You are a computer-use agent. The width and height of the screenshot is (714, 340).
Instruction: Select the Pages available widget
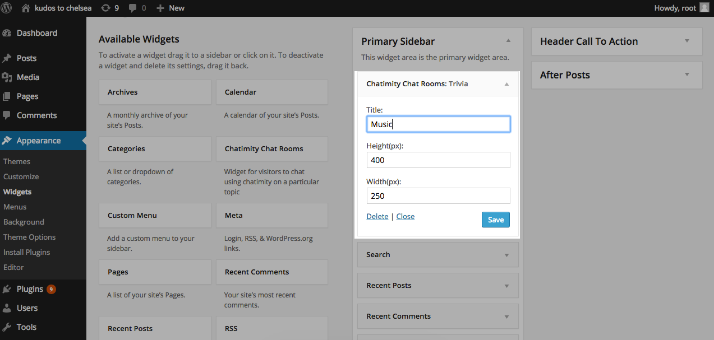tap(155, 272)
